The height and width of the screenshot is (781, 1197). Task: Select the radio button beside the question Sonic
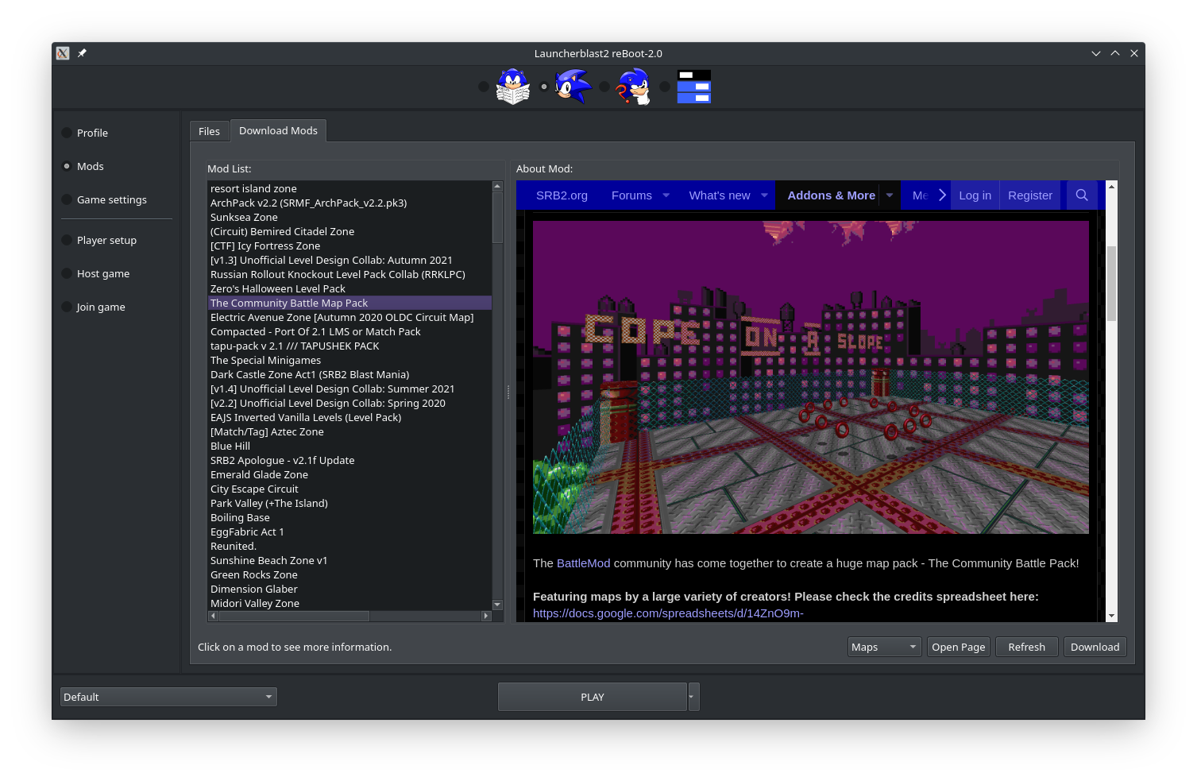point(604,87)
